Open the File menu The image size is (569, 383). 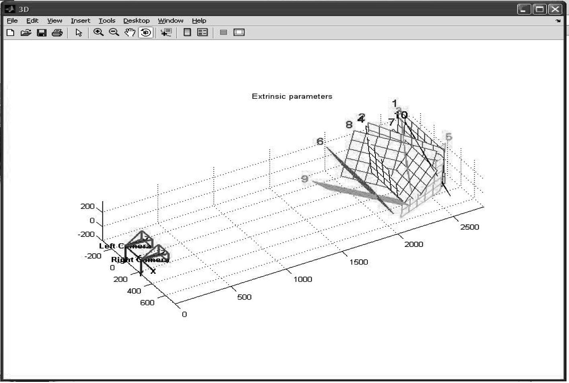click(x=12, y=20)
